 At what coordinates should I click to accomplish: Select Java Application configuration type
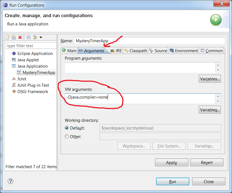[x=32, y=66]
